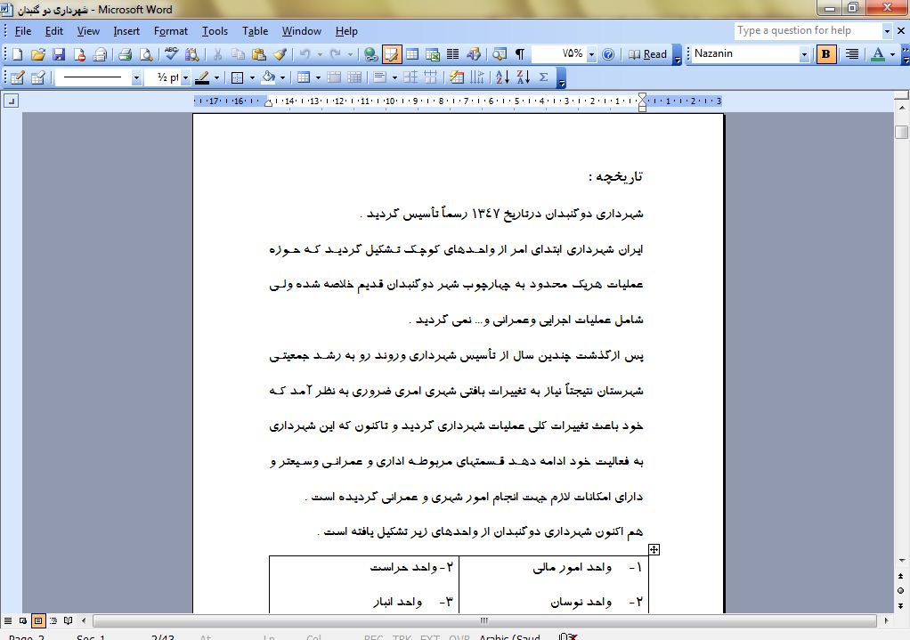Click the Save icon in the toolbar

click(57, 54)
